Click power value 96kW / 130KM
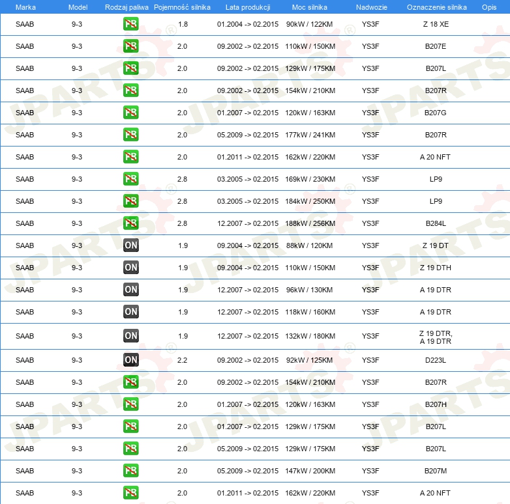Image resolution: width=510 pixels, height=504 pixels. pyautogui.click(x=309, y=290)
